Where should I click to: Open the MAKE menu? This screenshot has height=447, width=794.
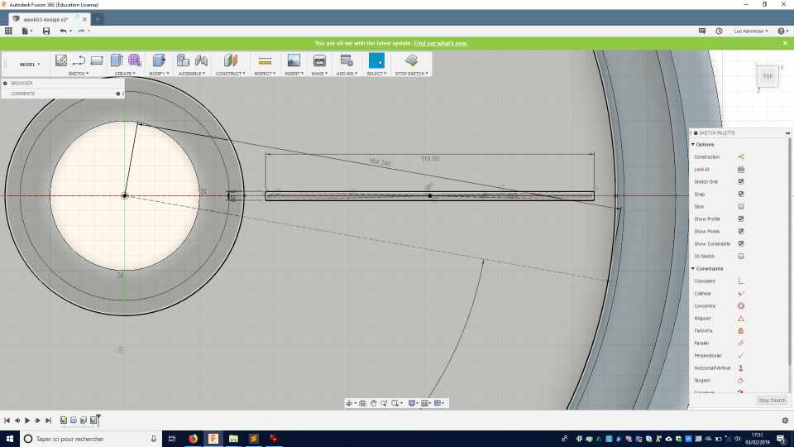tap(319, 74)
